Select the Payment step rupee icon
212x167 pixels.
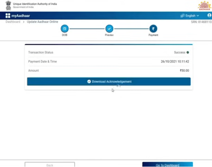click(153, 29)
